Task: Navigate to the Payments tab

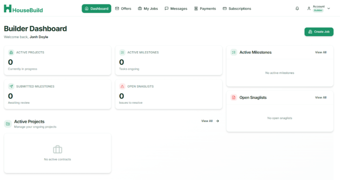Action: [205, 8]
